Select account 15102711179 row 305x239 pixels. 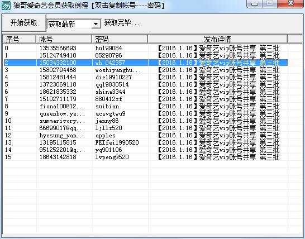145,99
